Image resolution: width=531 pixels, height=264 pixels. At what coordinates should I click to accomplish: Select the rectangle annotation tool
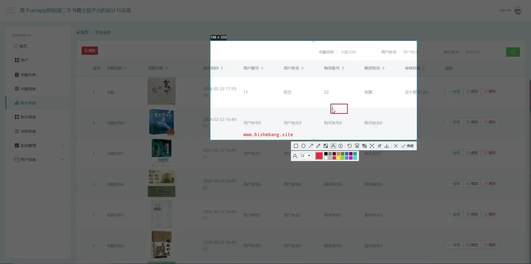(296, 146)
